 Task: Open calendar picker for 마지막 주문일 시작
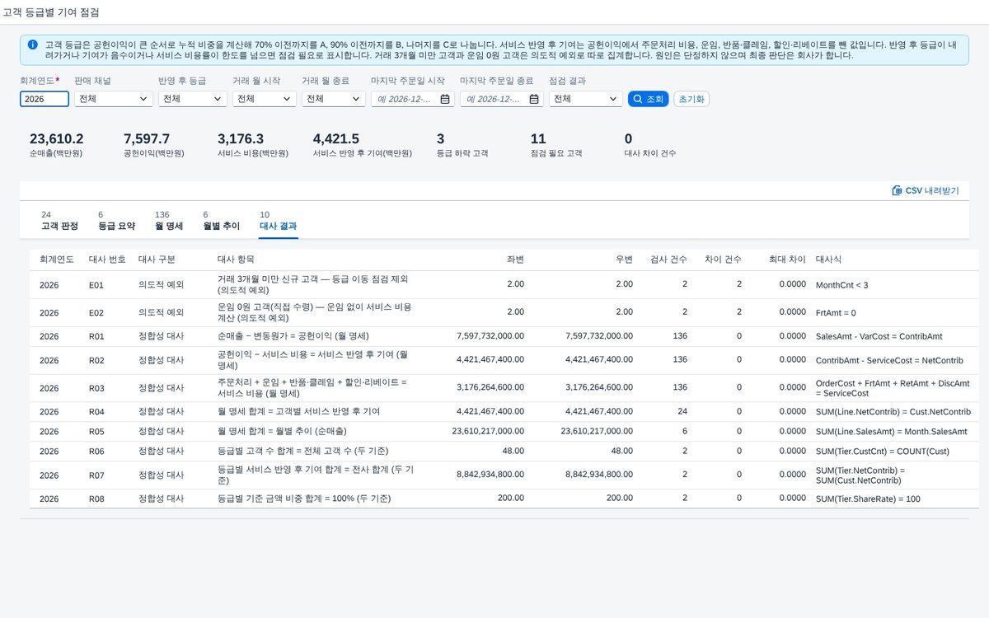pyautogui.click(x=445, y=99)
